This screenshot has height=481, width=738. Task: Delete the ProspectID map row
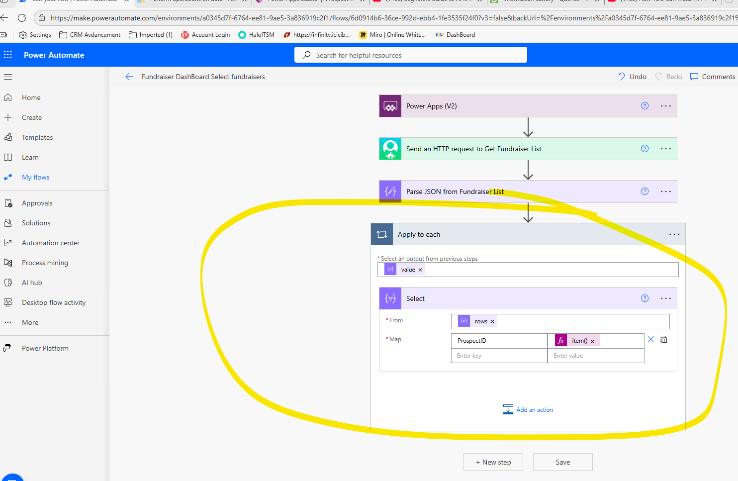pos(651,339)
